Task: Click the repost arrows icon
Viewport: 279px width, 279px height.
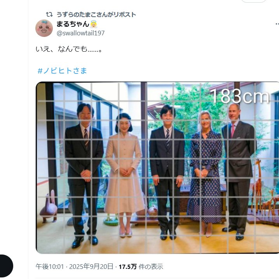Action: pos(49,14)
